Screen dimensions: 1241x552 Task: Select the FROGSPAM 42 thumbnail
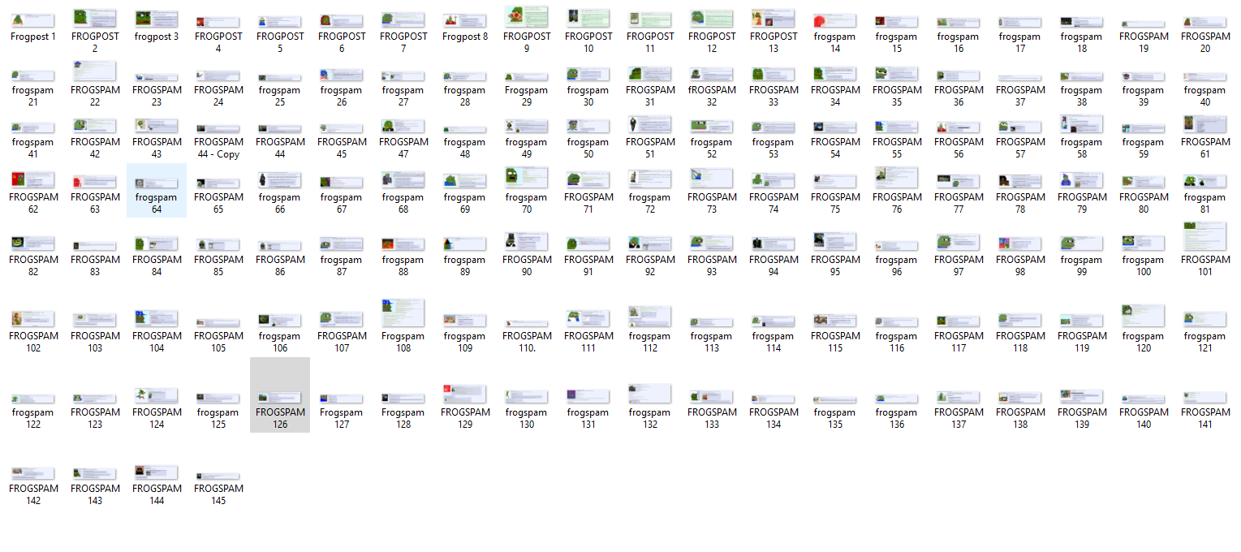[x=95, y=126]
